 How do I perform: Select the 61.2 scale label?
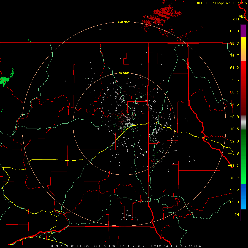point(234,68)
